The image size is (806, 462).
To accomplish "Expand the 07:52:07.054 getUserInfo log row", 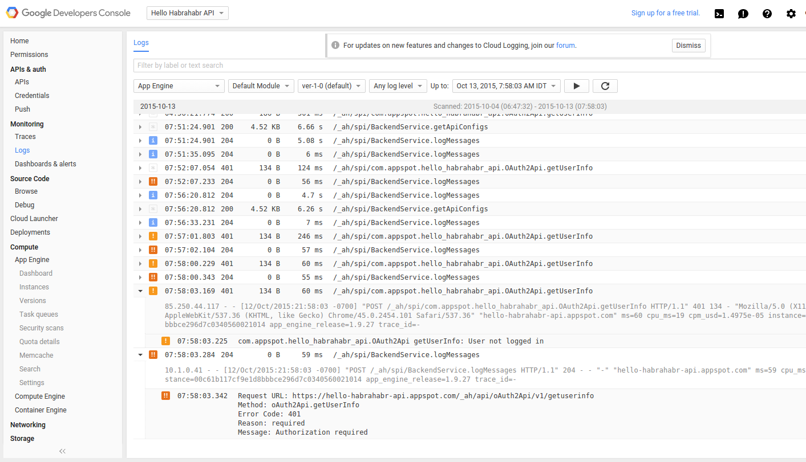I will (140, 168).
